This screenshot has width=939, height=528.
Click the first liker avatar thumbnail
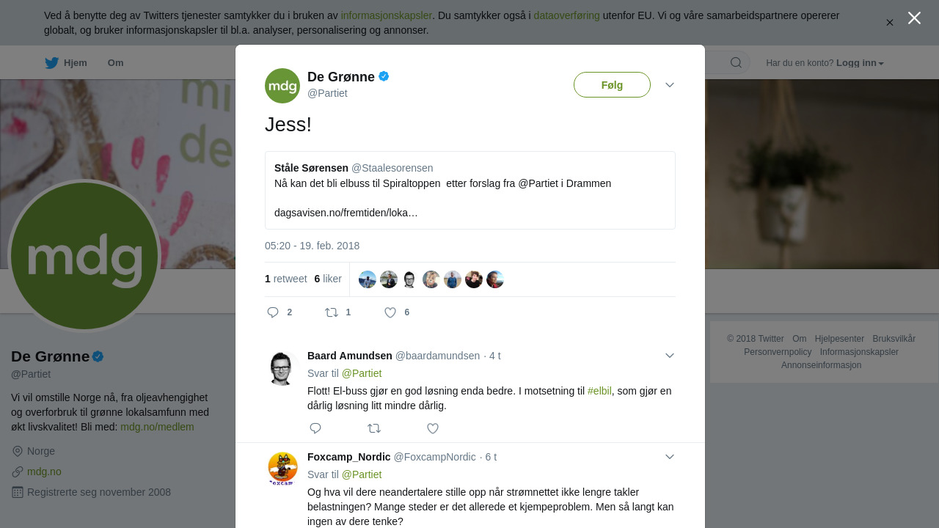coord(368,279)
